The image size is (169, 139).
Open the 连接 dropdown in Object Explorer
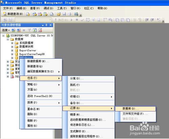tap(6, 30)
